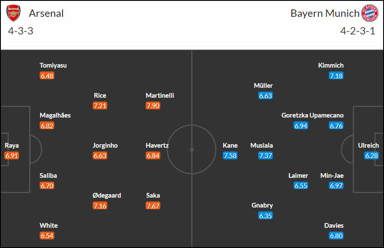Select Musiala's 7.37 rating badge

click(x=265, y=155)
